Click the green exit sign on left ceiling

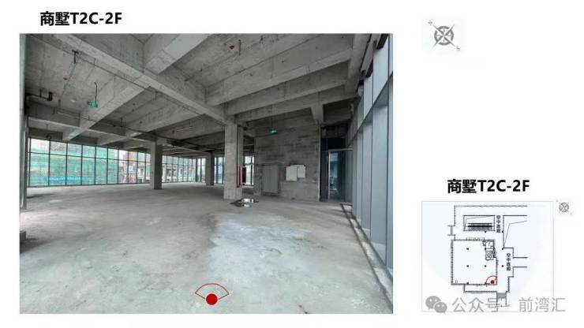[x=92, y=104]
